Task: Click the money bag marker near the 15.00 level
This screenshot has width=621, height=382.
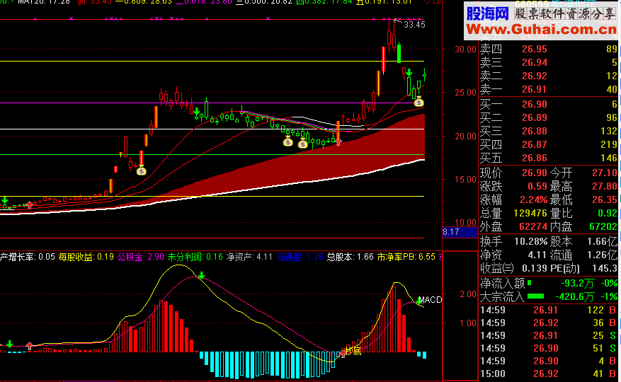Action: (141, 170)
